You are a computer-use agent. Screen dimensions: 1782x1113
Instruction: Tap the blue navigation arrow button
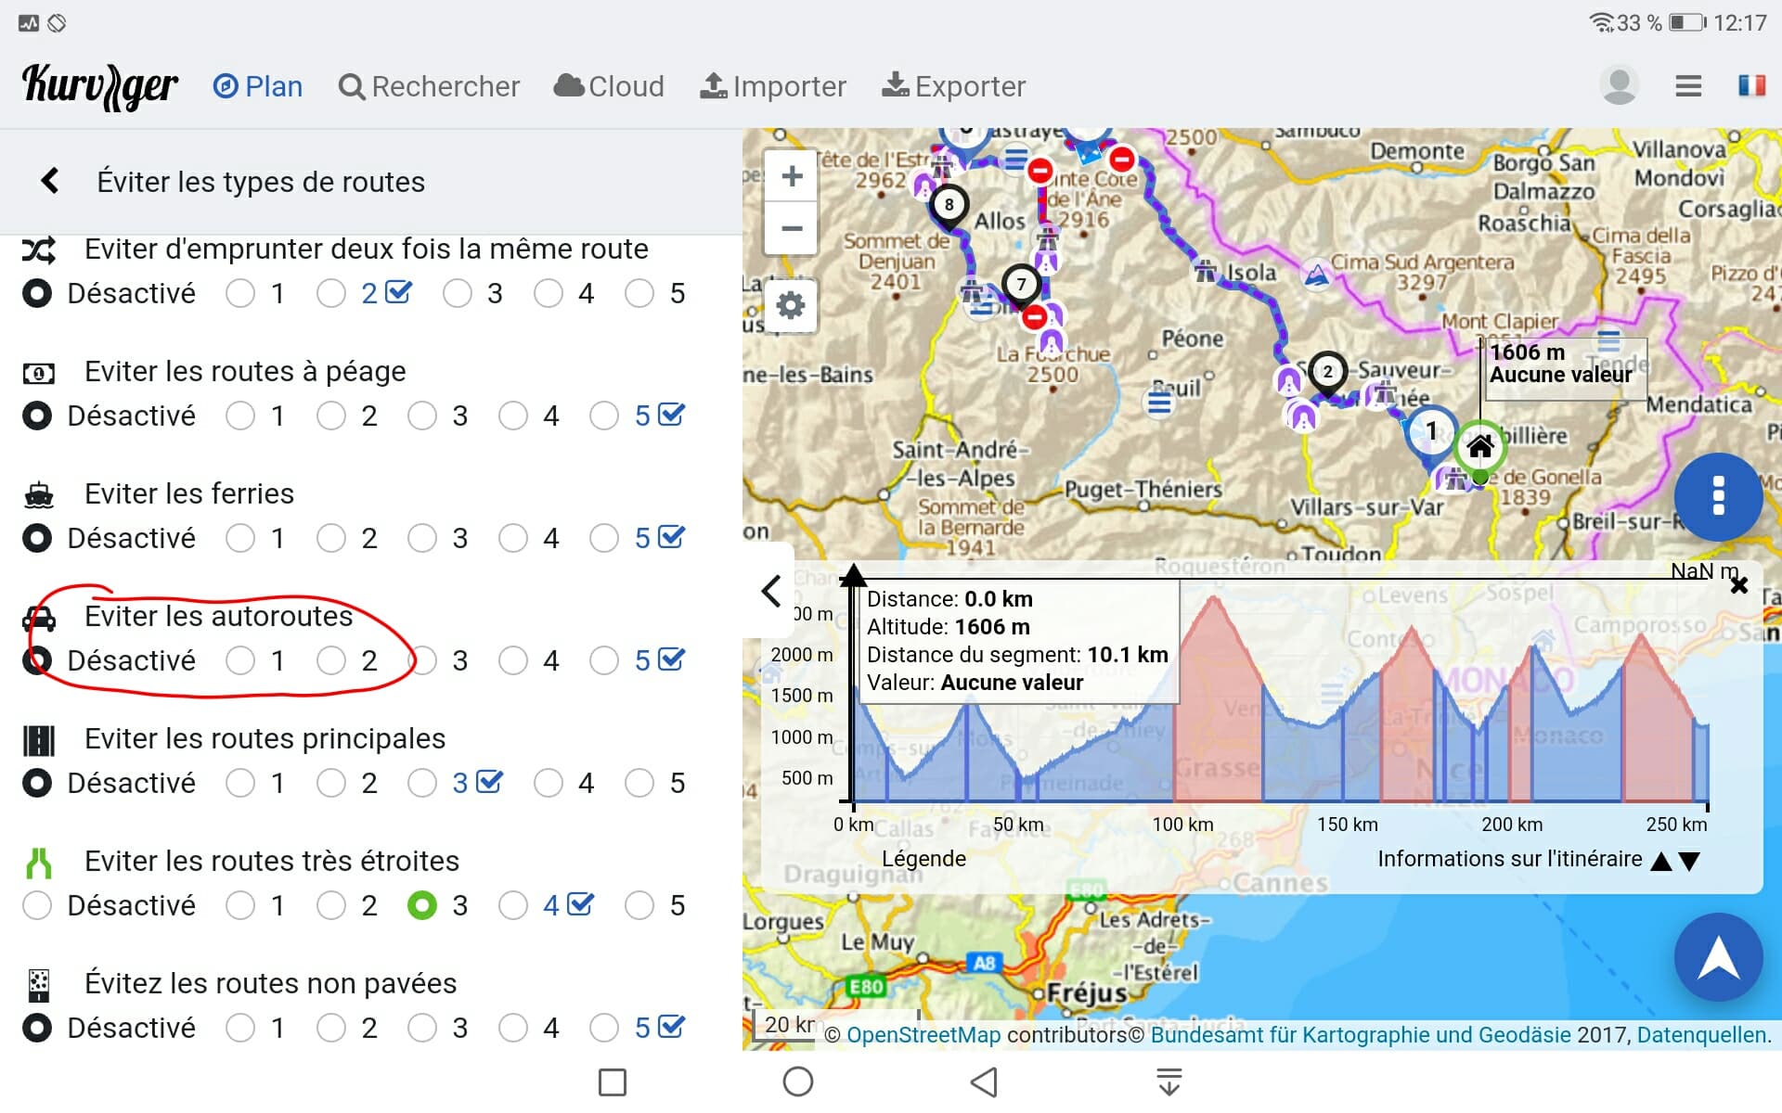click(x=1718, y=957)
